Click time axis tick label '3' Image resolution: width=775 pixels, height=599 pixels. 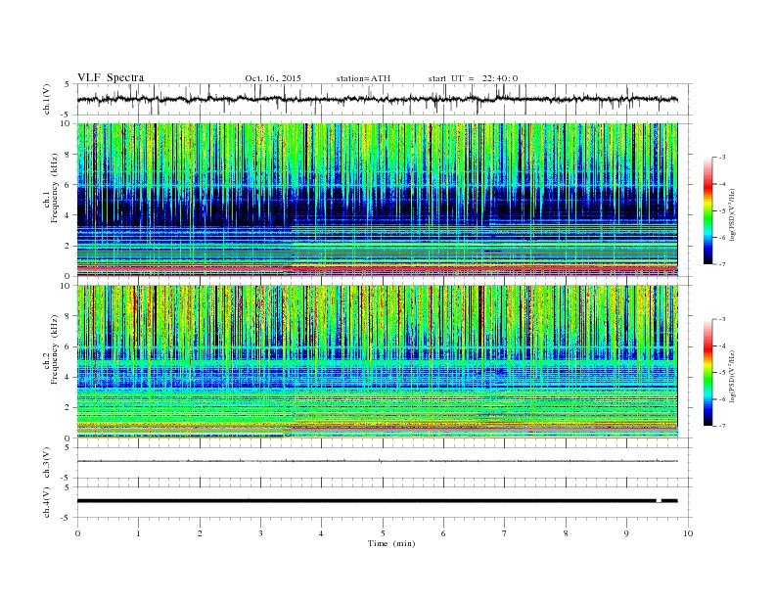pyautogui.click(x=260, y=533)
